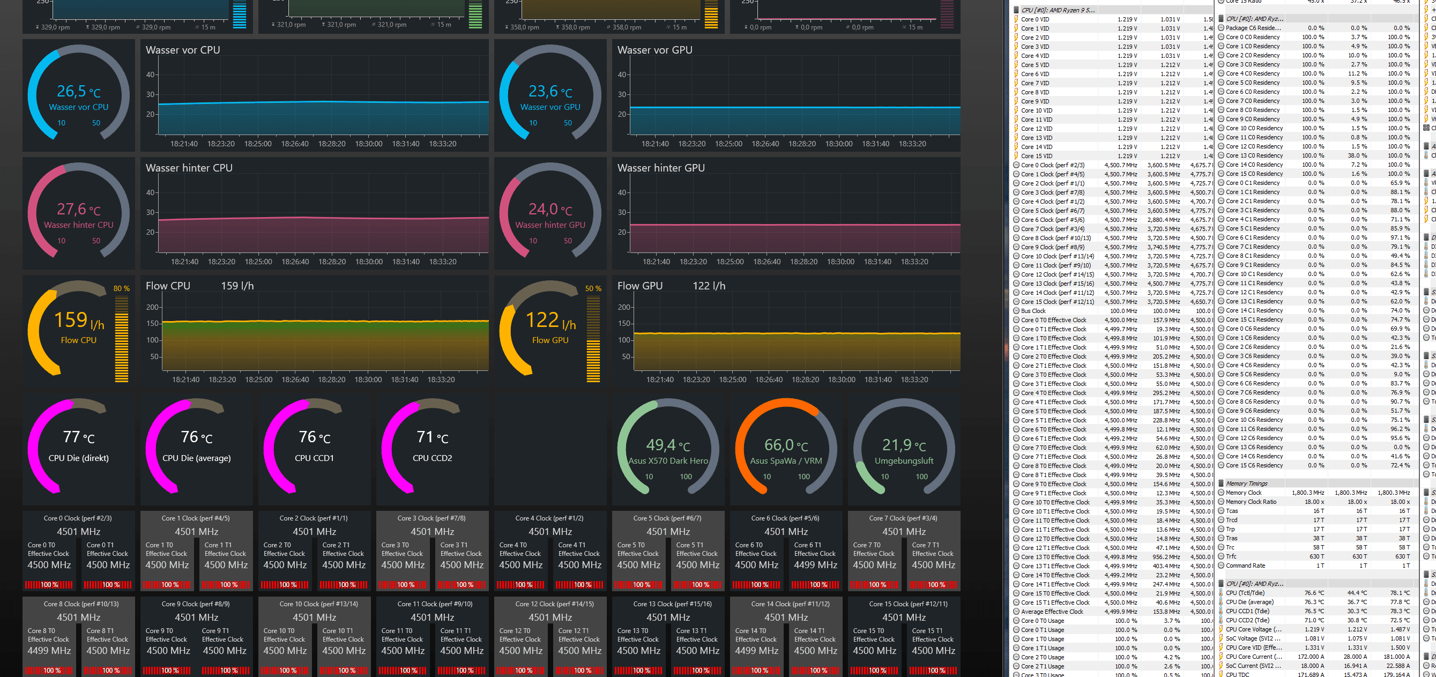
Task: Click the CPU CCD1 temperature gauge
Action: (x=315, y=447)
